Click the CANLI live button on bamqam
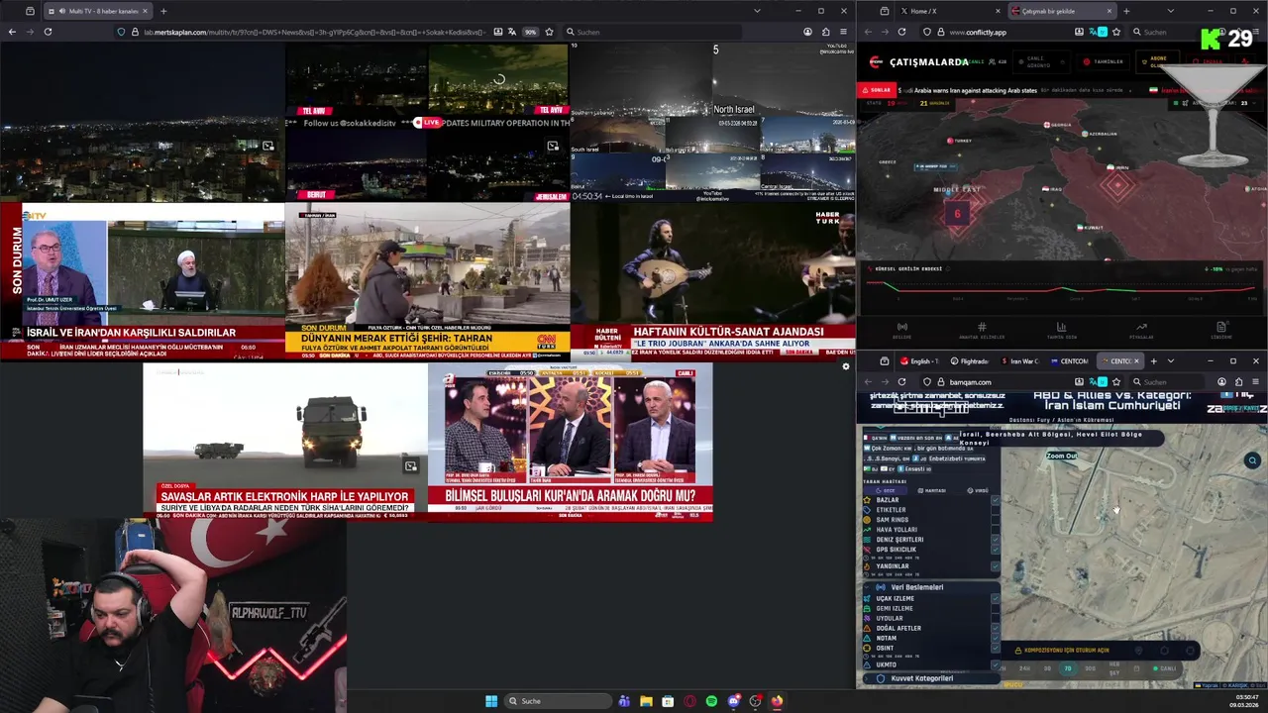The image size is (1268, 713). click(x=1164, y=668)
